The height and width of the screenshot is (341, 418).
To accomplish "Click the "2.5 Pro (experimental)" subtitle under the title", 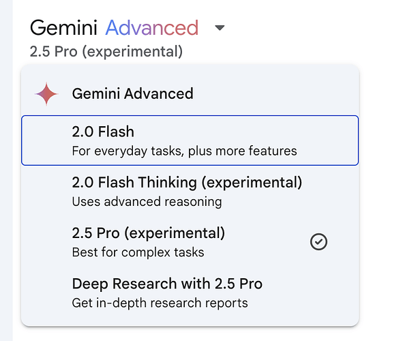I will [x=106, y=51].
